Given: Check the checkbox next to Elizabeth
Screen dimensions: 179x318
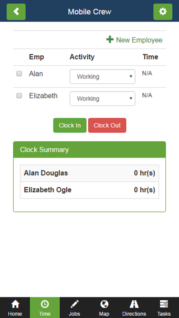Looking at the screenshot, I should 19,95.
